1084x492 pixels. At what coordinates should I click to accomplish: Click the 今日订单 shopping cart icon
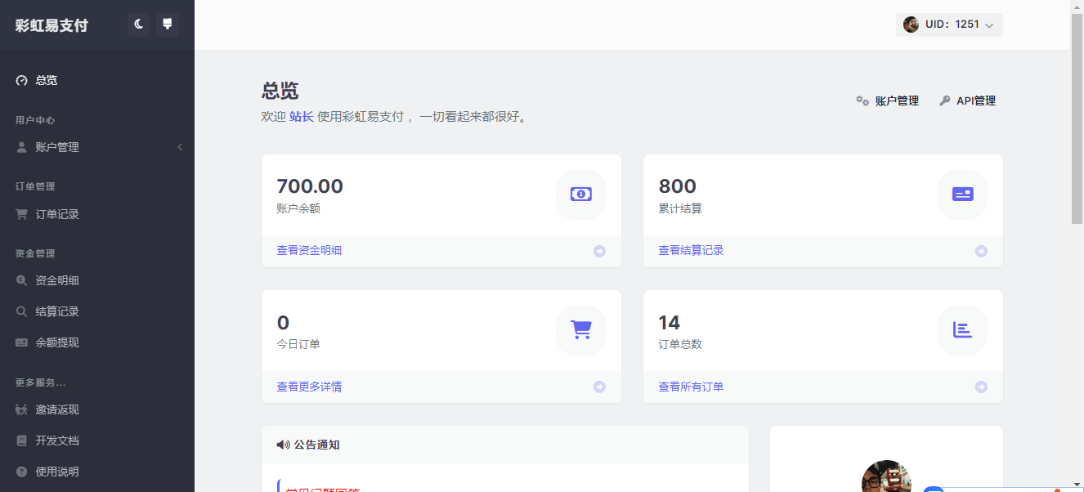580,330
